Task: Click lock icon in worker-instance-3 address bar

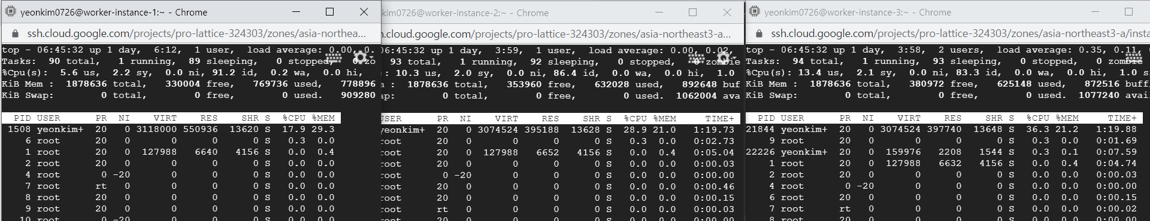Action: point(759,34)
